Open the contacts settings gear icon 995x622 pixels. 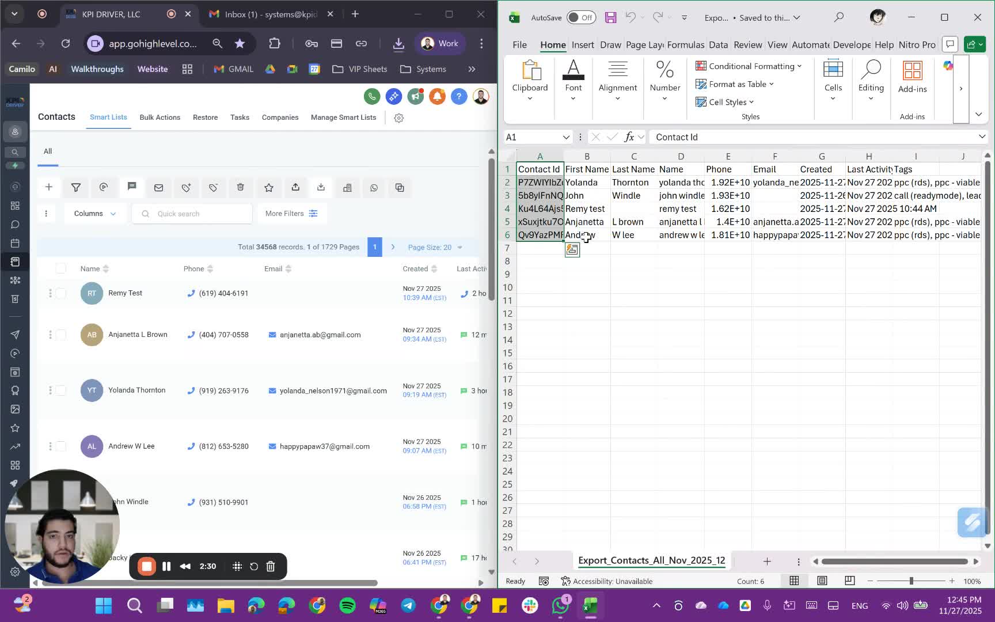(x=398, y=117)
